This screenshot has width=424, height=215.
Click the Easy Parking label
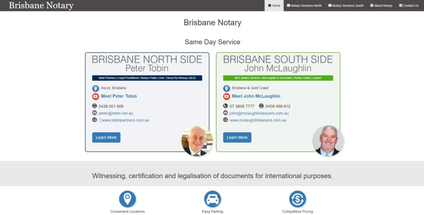212,212
